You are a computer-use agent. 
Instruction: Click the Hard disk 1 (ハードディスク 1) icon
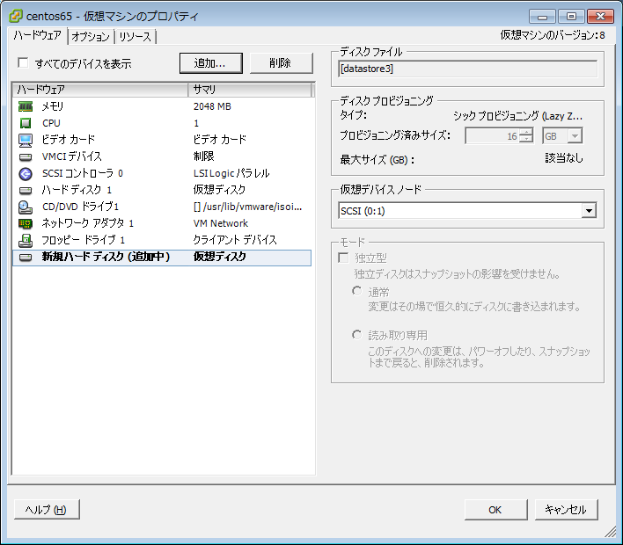(x=26, y=190)
